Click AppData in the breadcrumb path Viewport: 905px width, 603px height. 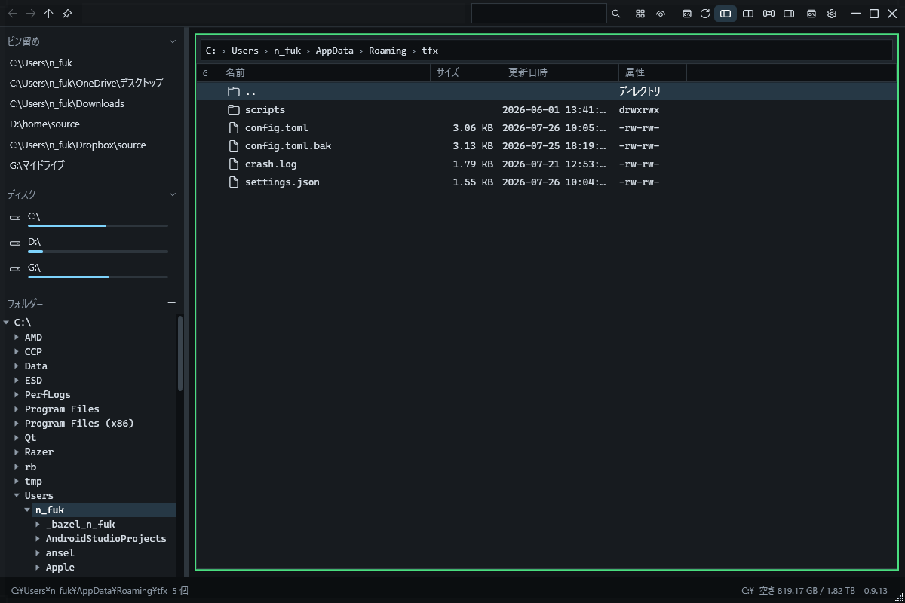point(335,51)
